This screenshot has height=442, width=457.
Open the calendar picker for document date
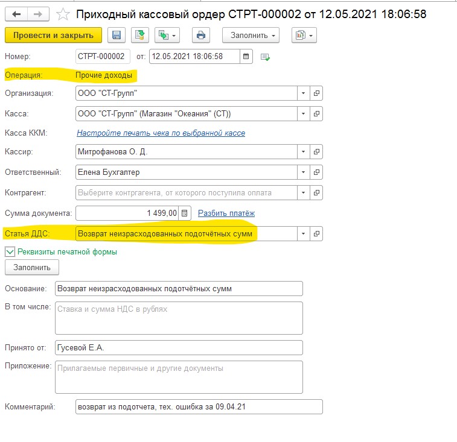point(246,57)
